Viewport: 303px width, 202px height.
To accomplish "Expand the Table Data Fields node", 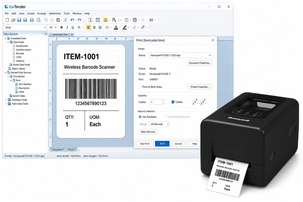I will coord(6,103).
